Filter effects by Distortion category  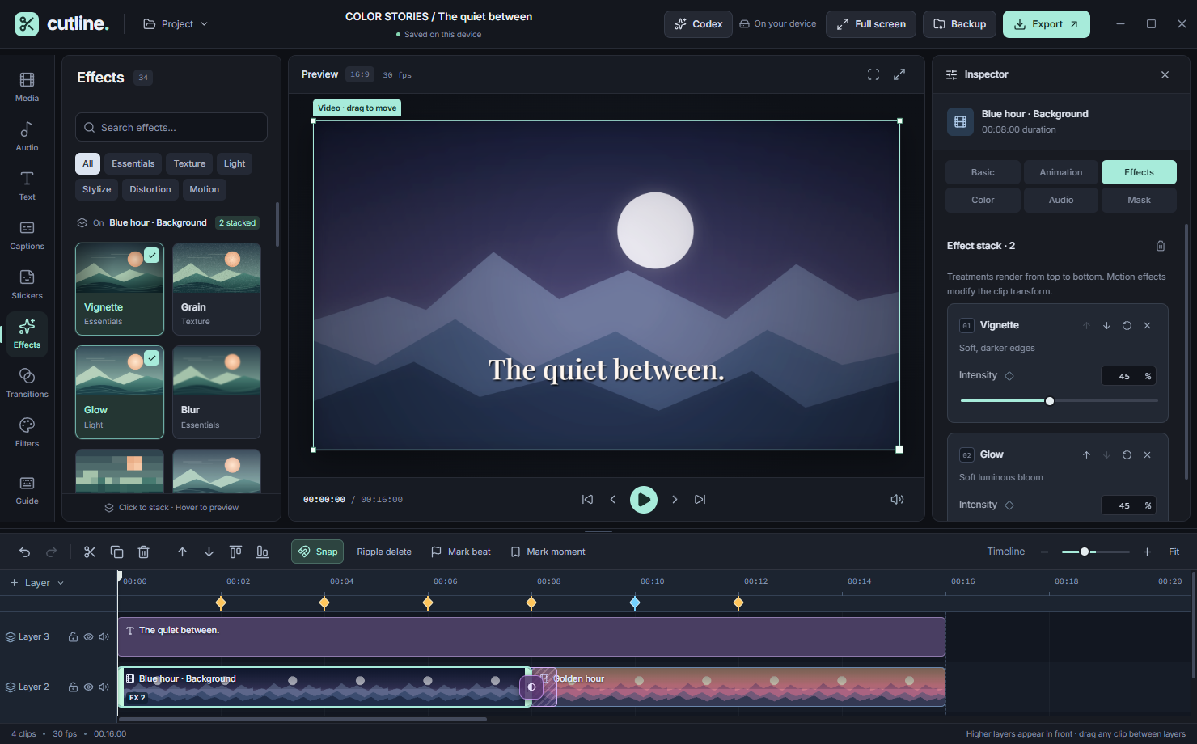click(150, 189)
